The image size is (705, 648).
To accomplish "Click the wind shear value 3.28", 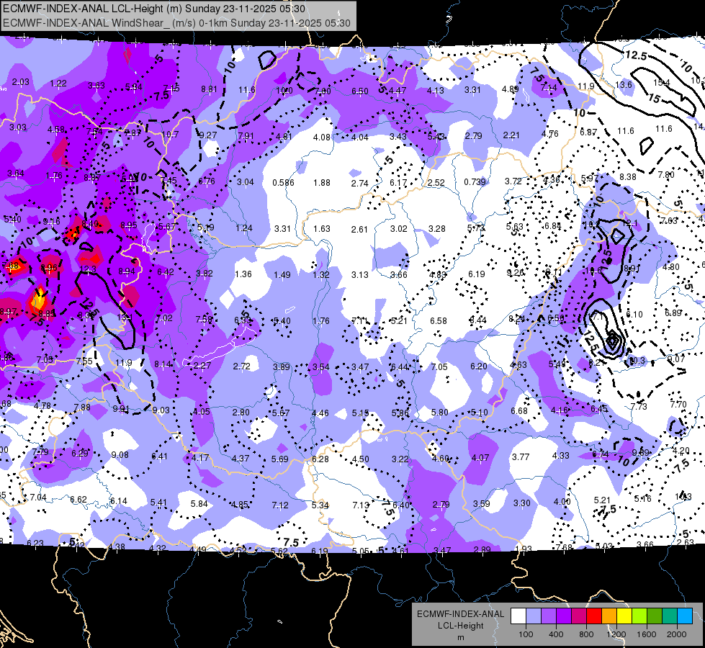I will 436,229.
